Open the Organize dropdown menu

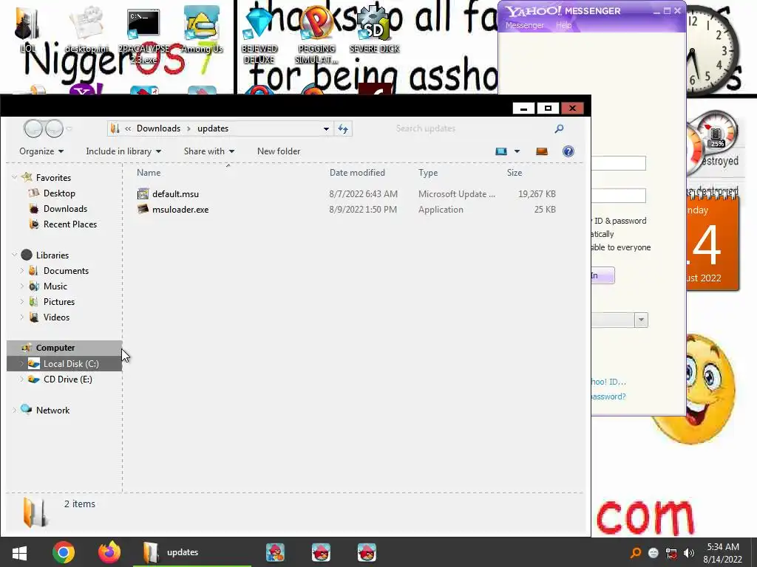tap(41, 151)
